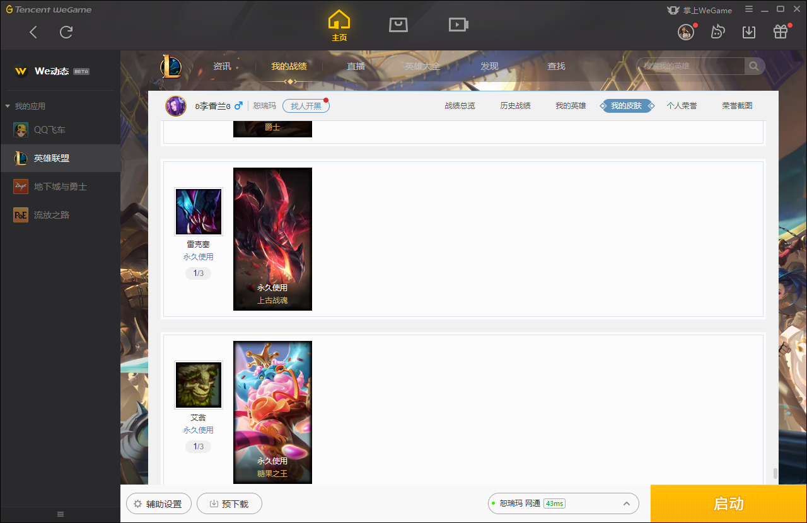Click the 找人开黑 button
The width and height of the screenshot is (807, 523).
[x=306, y=106]
